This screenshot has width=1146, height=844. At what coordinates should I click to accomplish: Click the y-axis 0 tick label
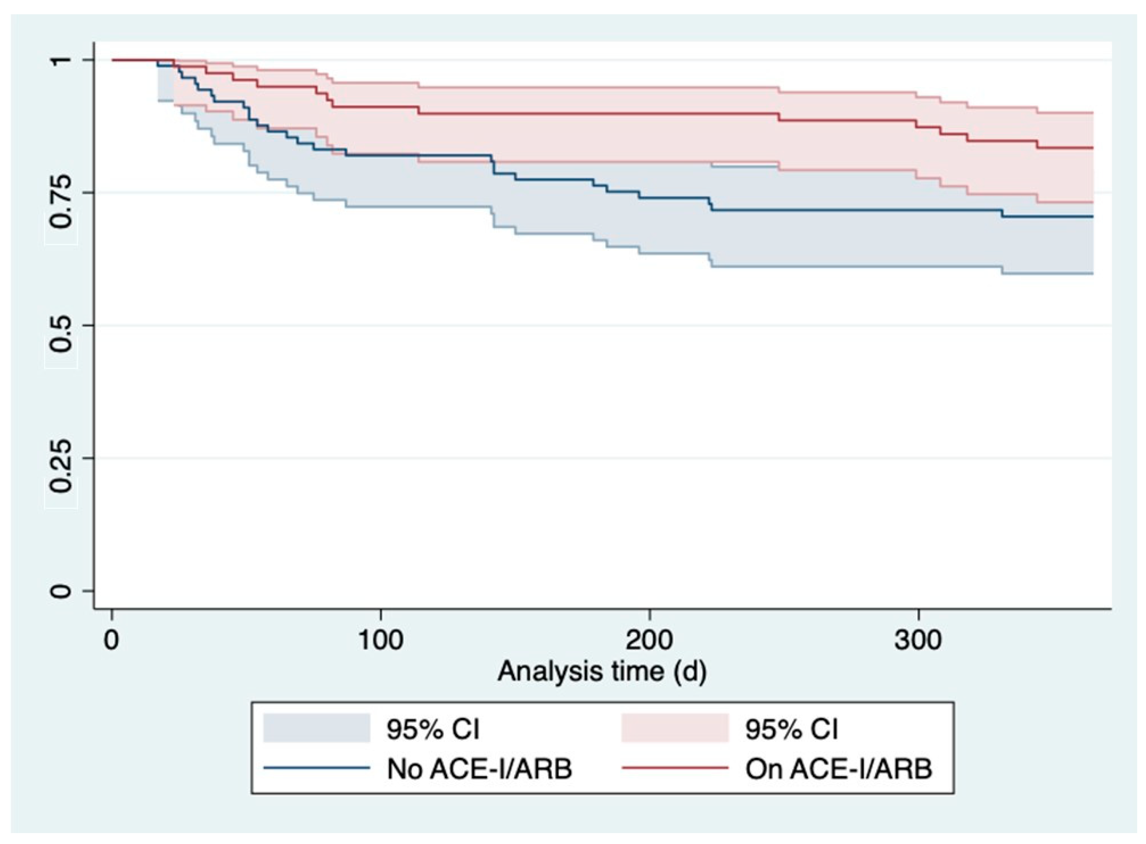[x=61, y=591]
